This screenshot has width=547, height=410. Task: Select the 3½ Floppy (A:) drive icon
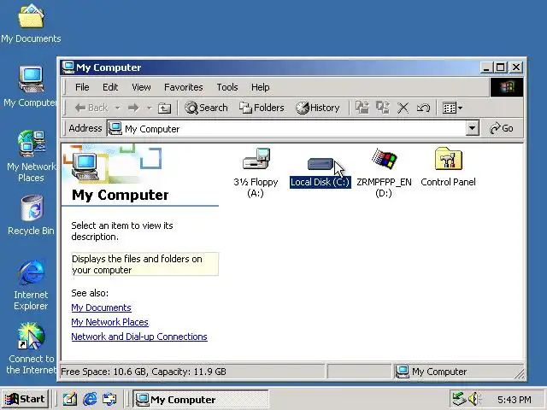pyautogui.click(x=256, y=160)
